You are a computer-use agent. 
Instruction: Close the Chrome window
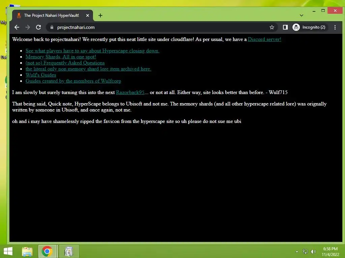click(x=335, y=10)
